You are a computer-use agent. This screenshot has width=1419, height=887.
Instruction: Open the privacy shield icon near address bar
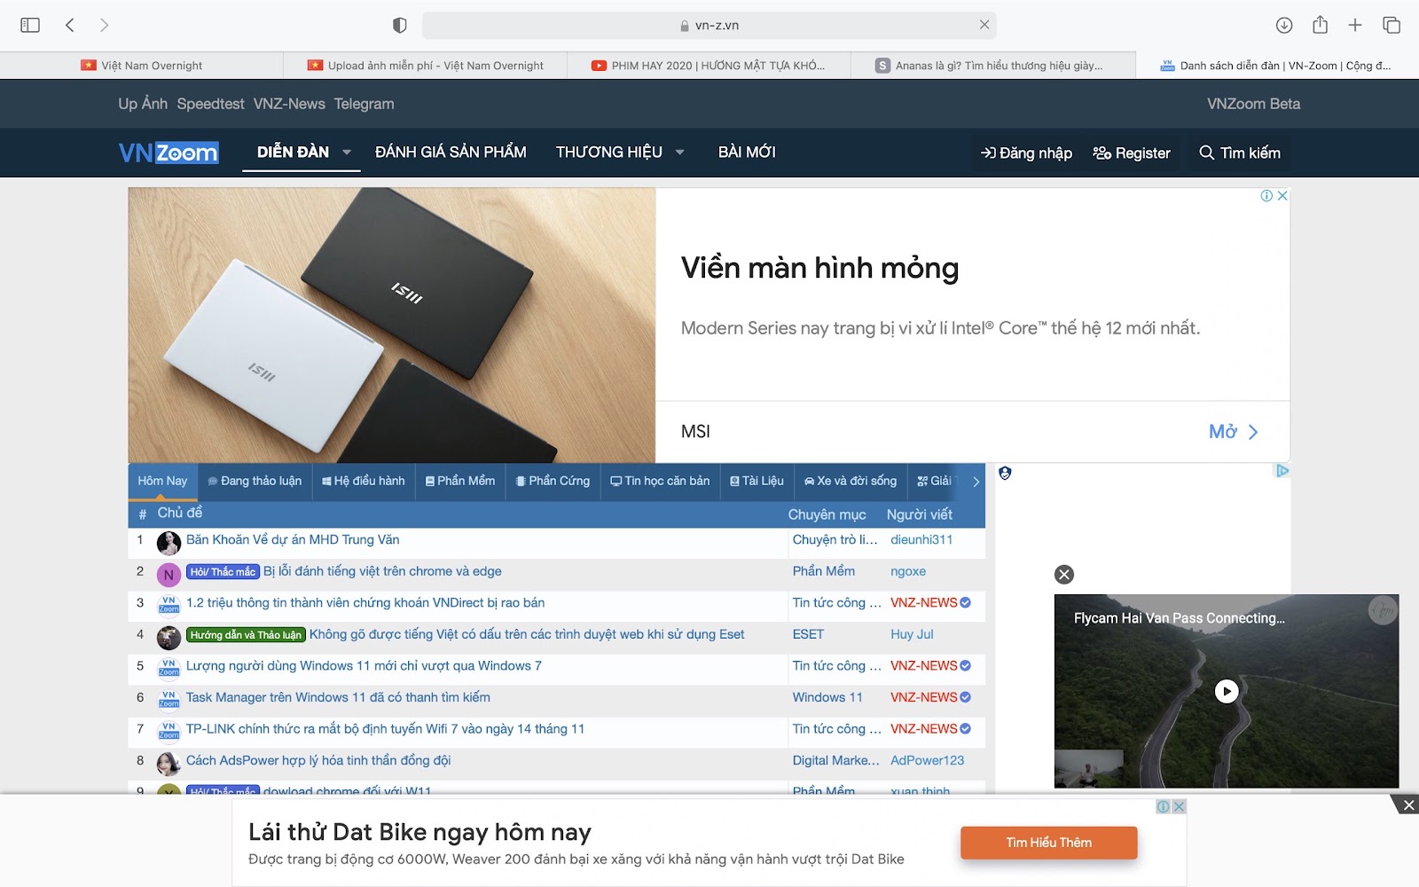pyautogui.click(x=400, y=25)
